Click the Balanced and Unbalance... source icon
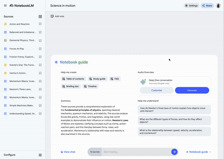Image resolution: width=224 pixels, height=159 pixels. [x=5, y=32]
